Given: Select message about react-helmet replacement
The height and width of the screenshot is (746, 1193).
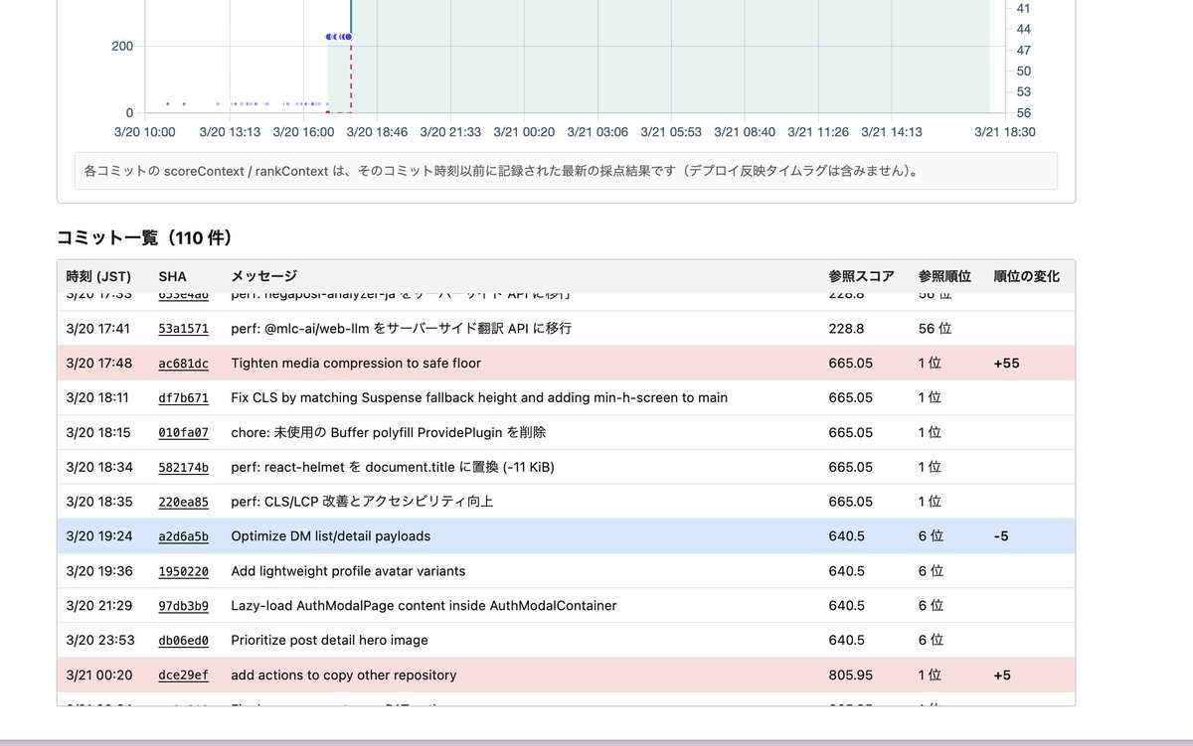Looking at the screenshot, I should 393,468.
